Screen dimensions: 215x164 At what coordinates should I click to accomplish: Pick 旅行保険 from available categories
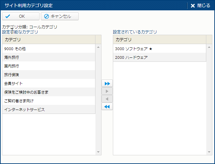[49, 75]
